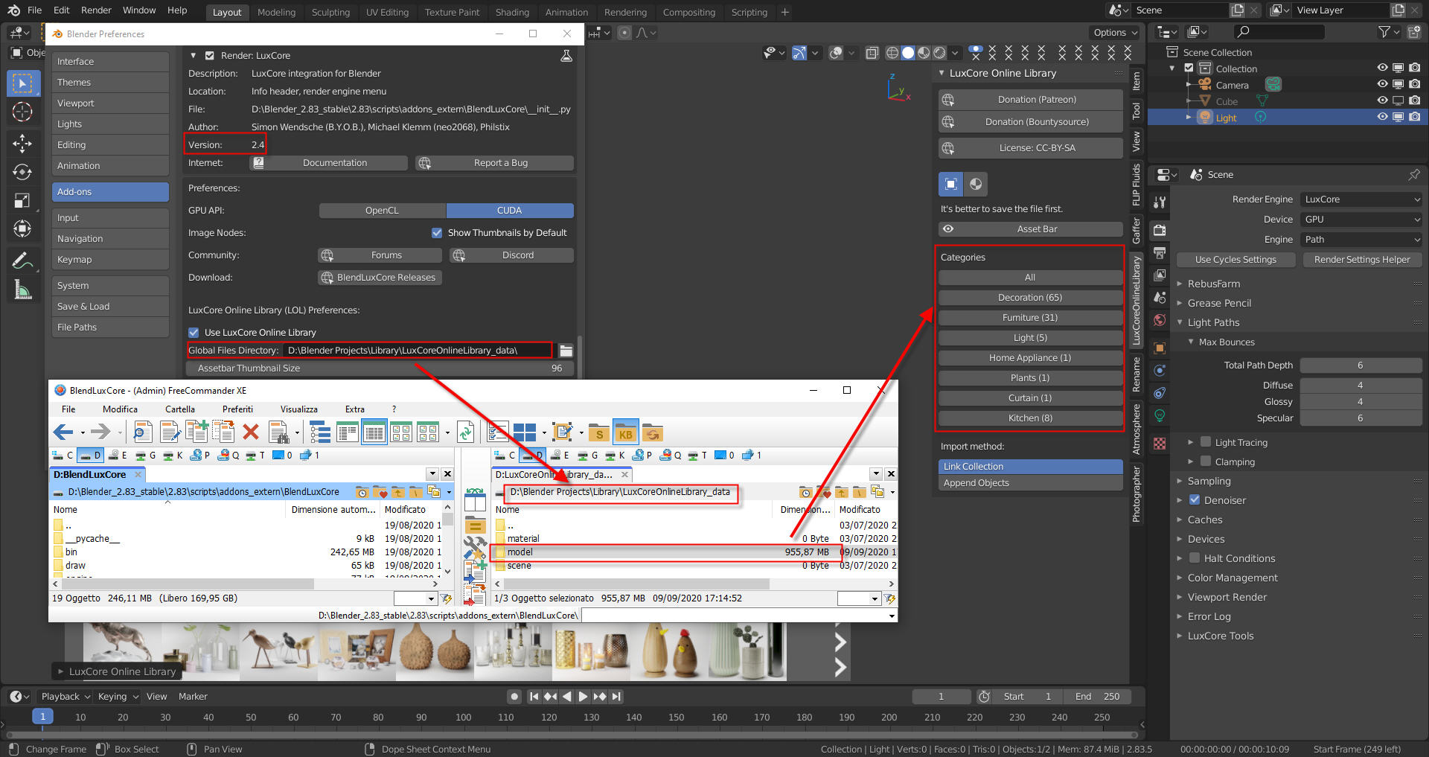Image resolution: width=1429 pixels, height=757 pixels.
Task: Select the Measure tool icon
Action: pos(22,290)
